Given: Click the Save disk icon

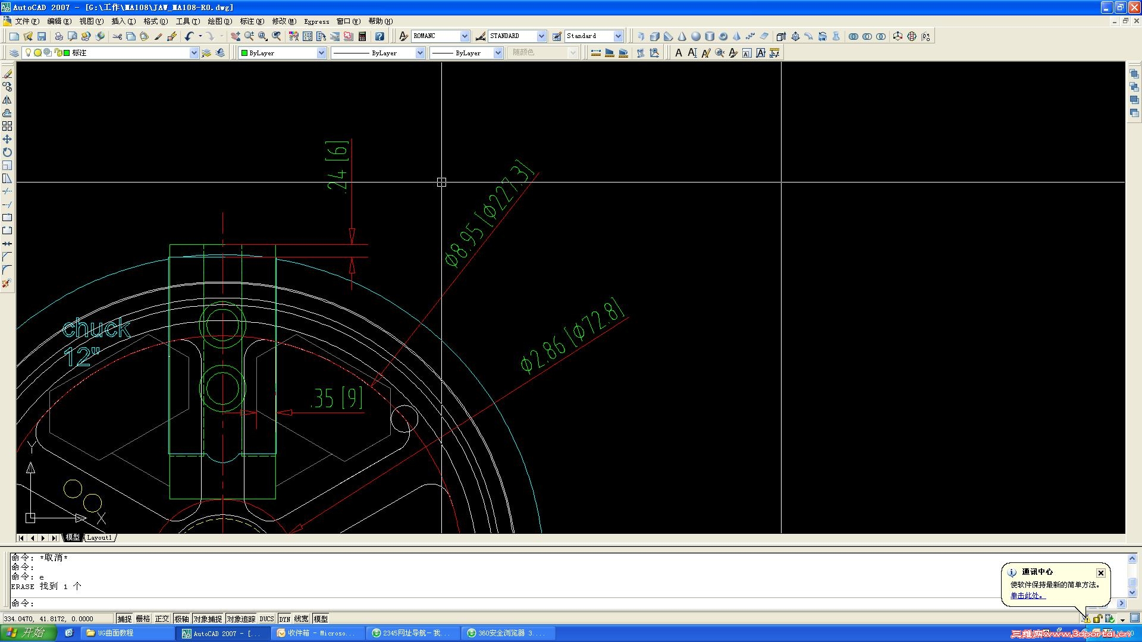Looking at the screenshot, I should click(42, 36).
